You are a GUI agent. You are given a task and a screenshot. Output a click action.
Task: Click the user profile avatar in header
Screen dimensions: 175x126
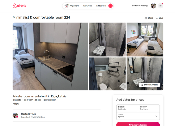tap(153, 6)
